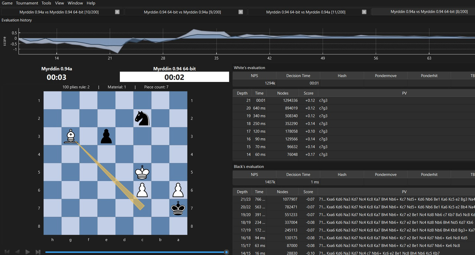This screenshot has width=475, height=255.
Task: Click node count 894019 in White's table
Action: 290,108
